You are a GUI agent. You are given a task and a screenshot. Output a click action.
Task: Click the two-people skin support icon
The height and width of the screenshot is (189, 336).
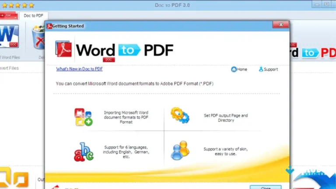point(180,150)
